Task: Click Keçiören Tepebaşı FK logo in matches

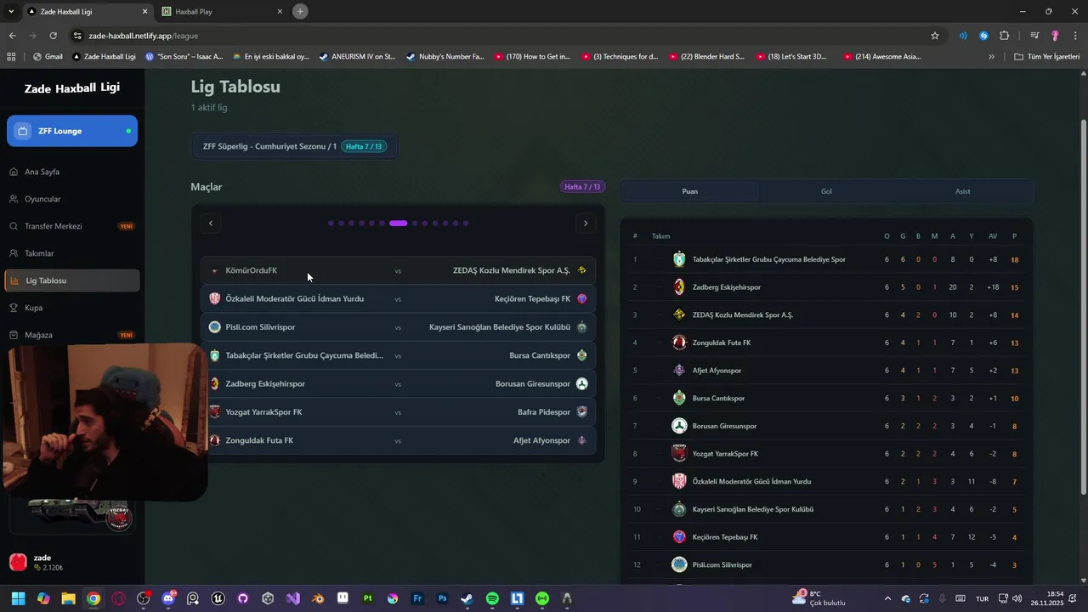Action: point(582,299)
